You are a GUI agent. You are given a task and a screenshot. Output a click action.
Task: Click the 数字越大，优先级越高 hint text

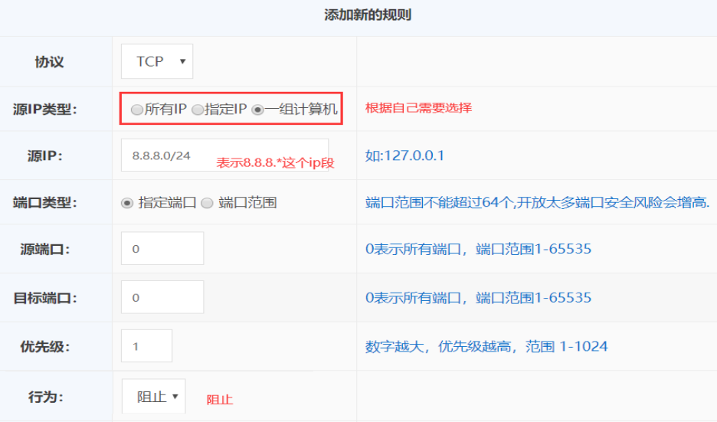[486, 346]
